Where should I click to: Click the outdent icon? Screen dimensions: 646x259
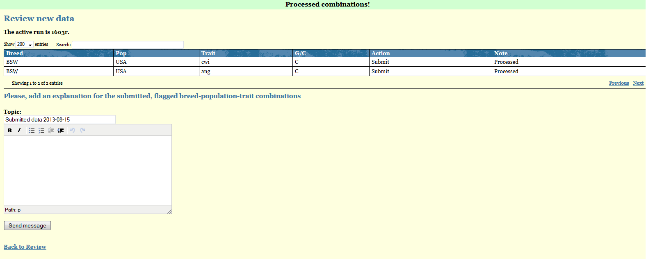click(x=51, y=131)
